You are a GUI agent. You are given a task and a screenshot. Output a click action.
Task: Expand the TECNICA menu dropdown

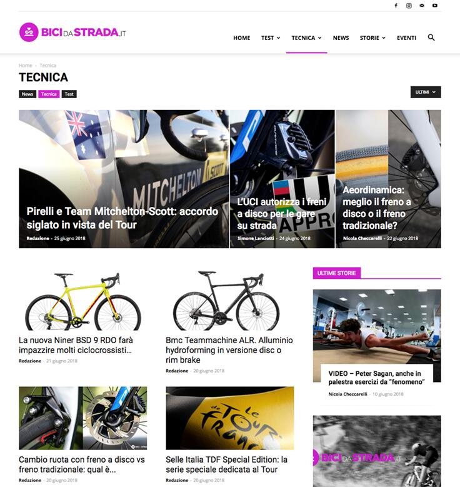pos(306,38)
